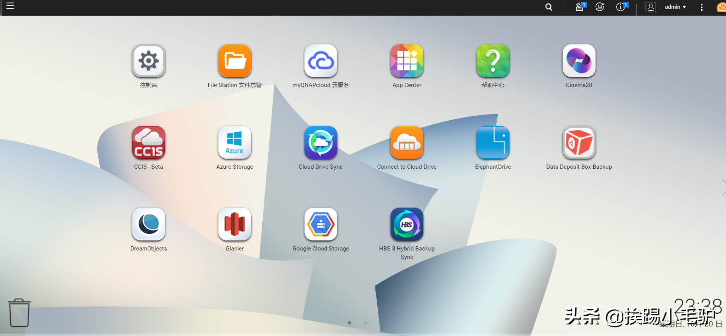This screenshot has width=726, height=336.
Task: Click the 23:38 desktop clock
Action: (698, 307)
